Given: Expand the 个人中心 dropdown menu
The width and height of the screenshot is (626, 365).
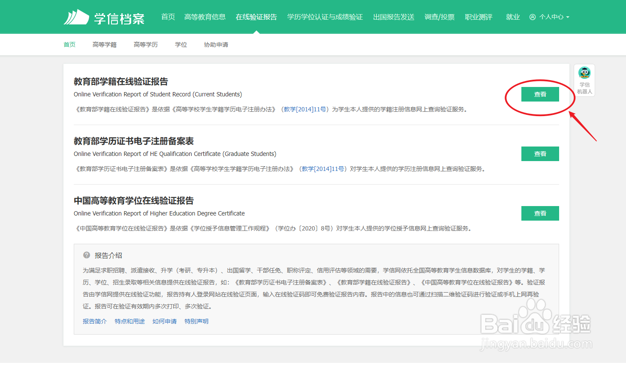Looking at the screenshot, I should (553, 17).
